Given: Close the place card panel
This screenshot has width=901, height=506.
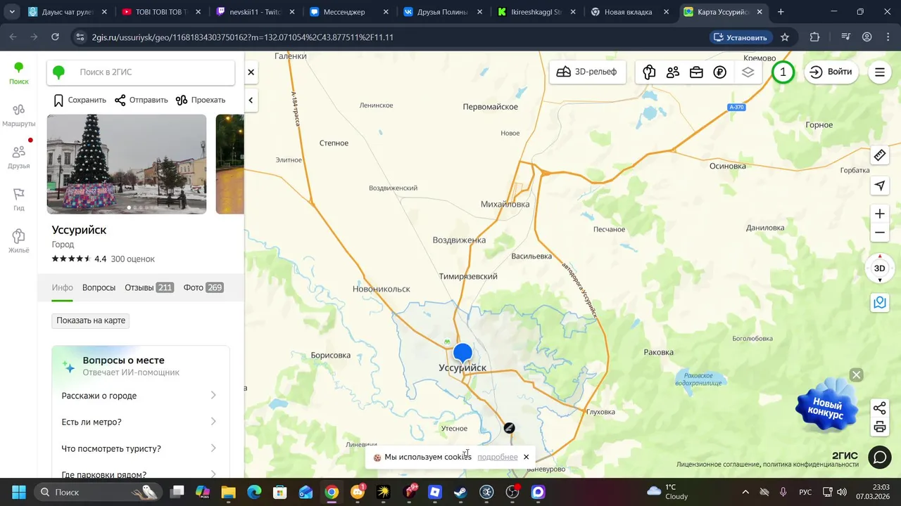Looking at the screenshot, I should coord(251,72).
